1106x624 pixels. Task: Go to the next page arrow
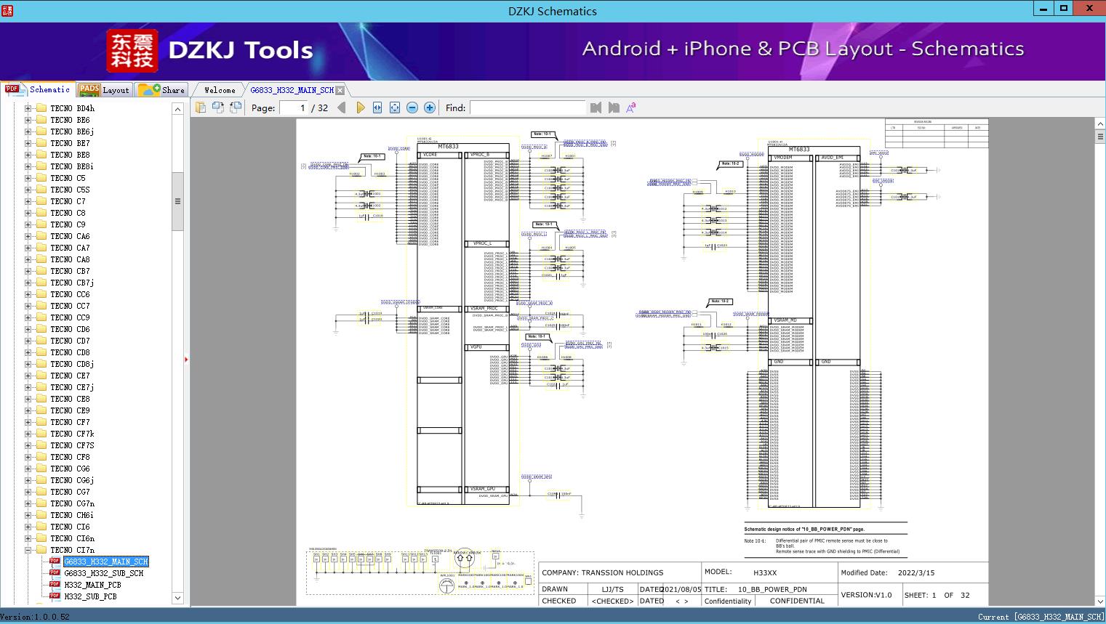[360, 108]
